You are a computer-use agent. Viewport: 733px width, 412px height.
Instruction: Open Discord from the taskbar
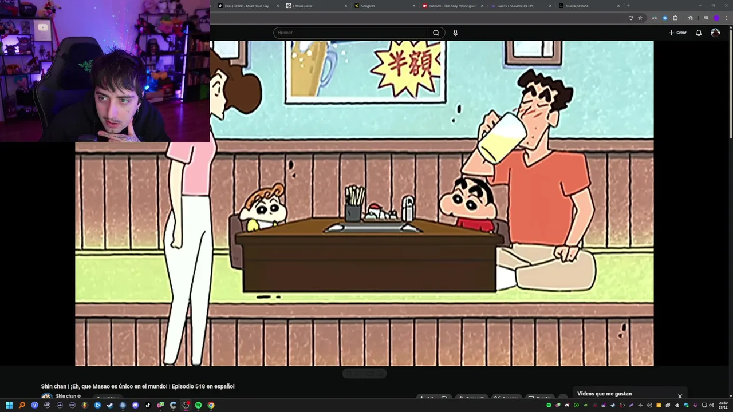(x=135, y=405)
